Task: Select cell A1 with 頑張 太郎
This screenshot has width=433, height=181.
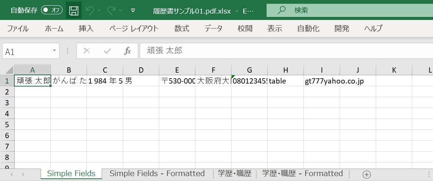Action: coord(32,81)
